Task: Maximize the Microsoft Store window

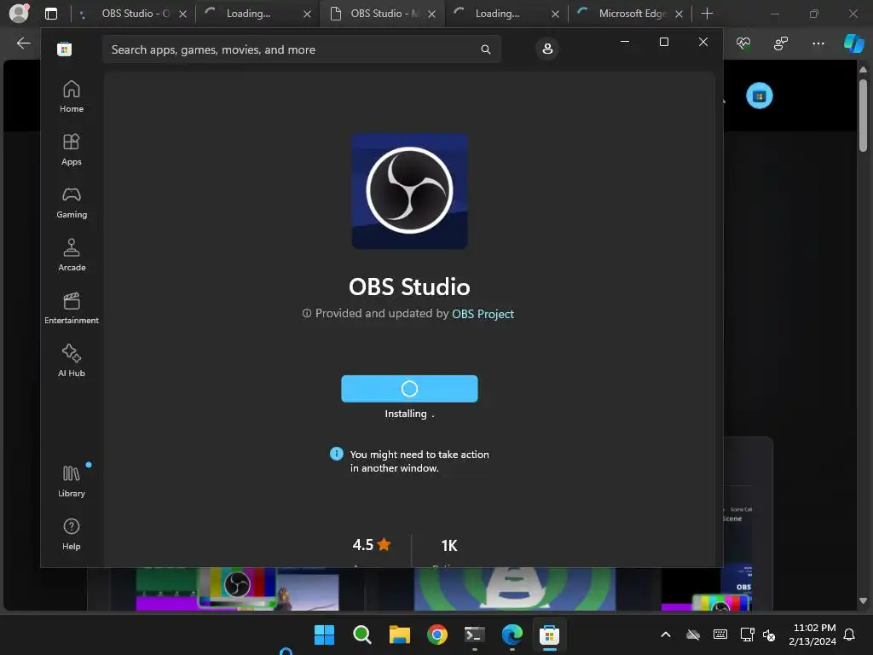Action: pyautogui.click(x=663, y=43)
